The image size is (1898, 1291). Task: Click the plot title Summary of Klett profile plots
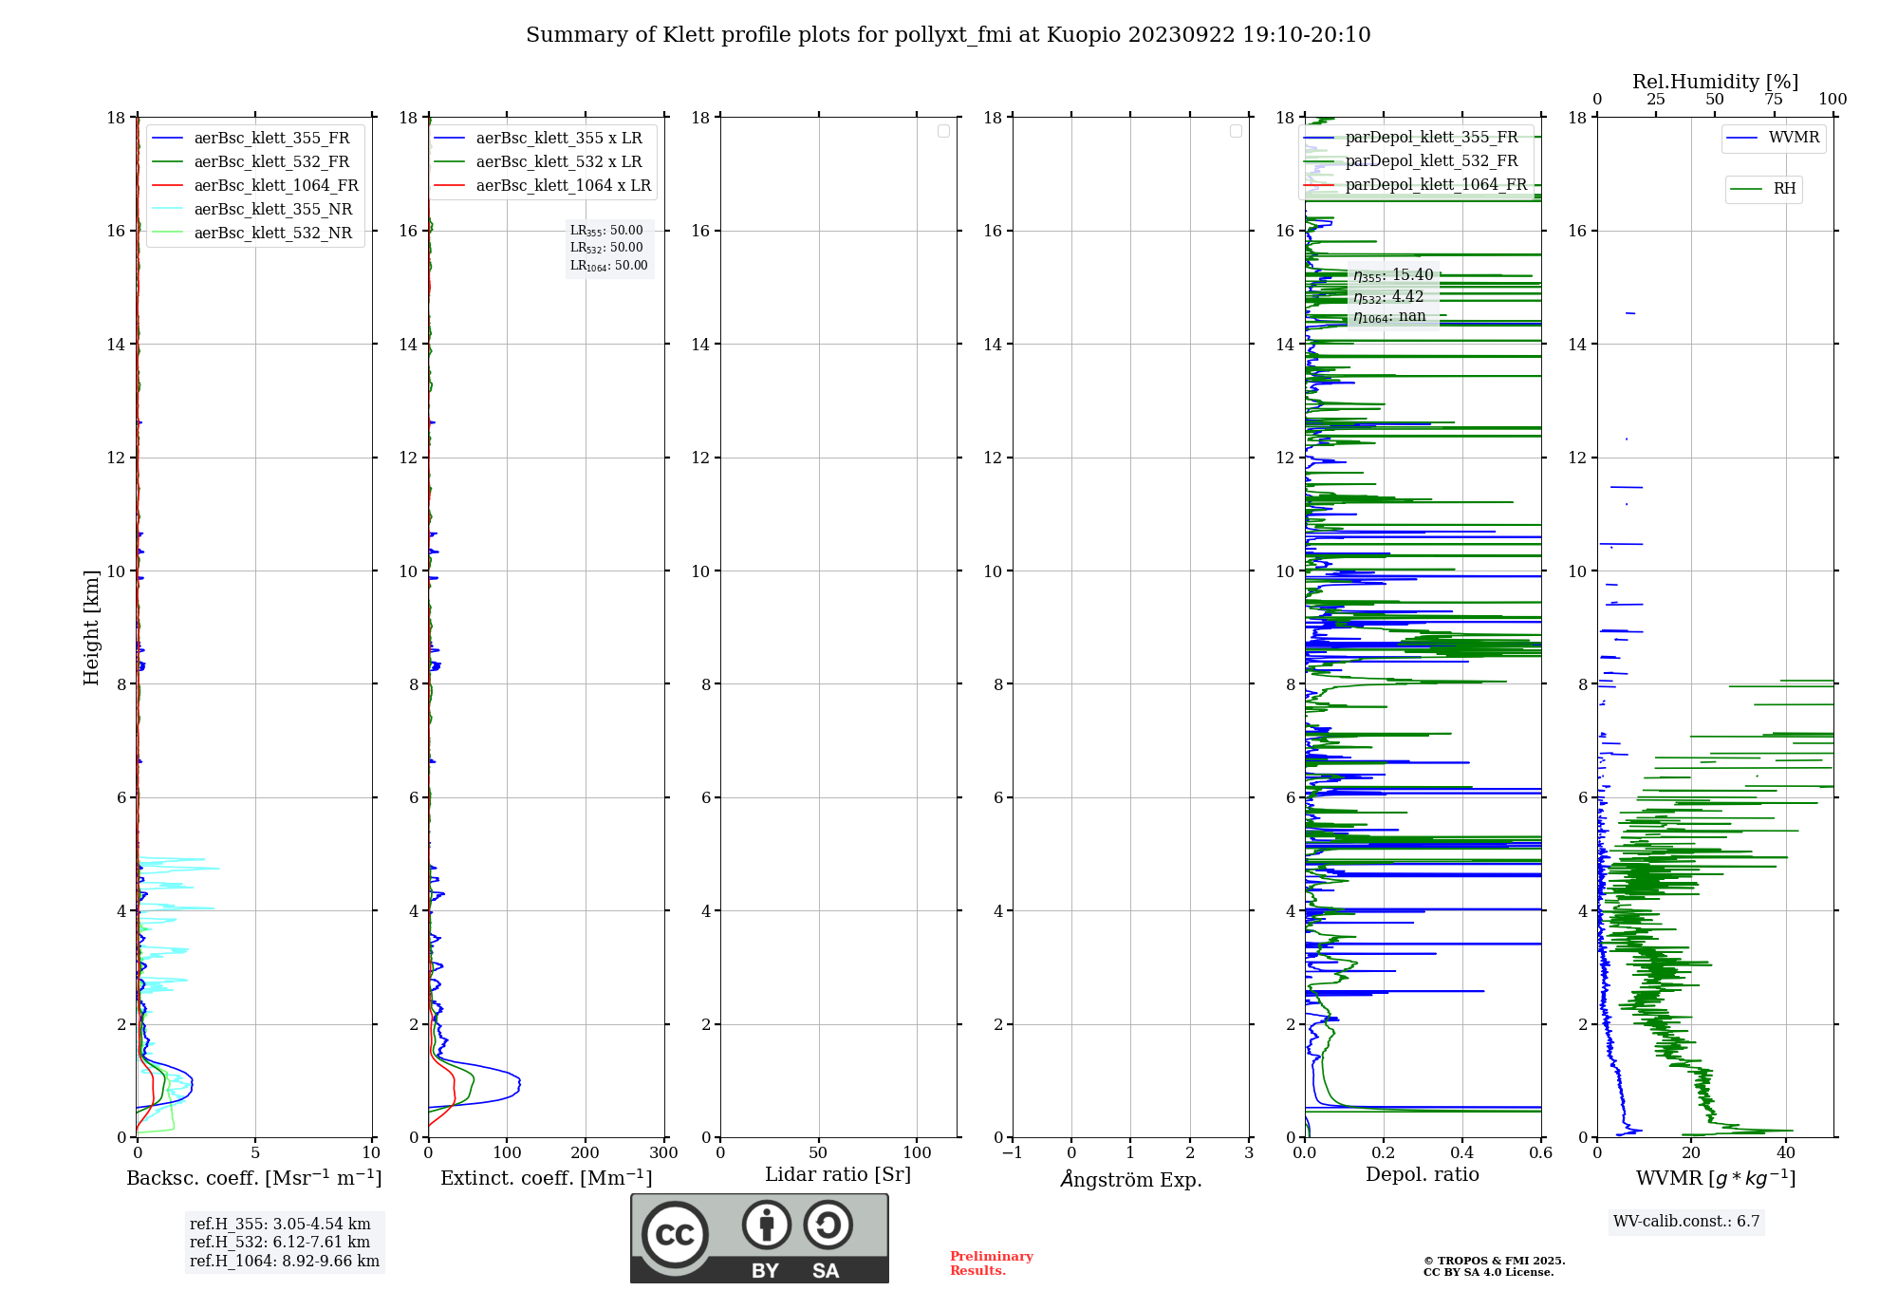(948, 35)
